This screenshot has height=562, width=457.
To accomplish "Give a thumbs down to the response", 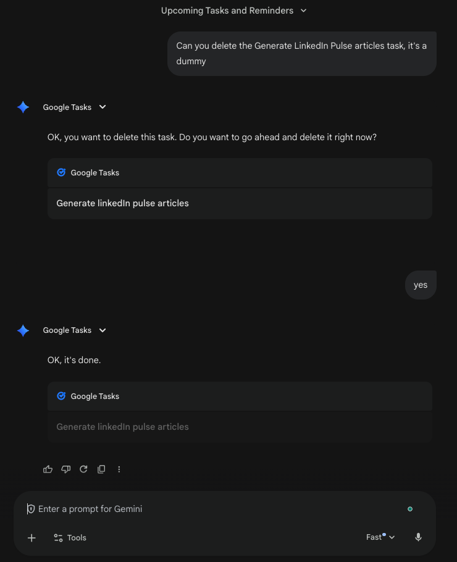I will [x=65, y=469].
